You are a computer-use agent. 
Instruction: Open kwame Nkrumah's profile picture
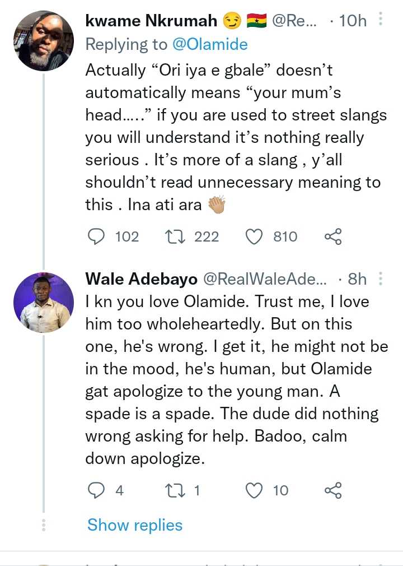tap(43, 40)
